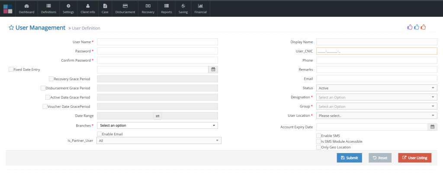Open the User Listing page
Screen dimensions: 443x191
coord(414,158)
